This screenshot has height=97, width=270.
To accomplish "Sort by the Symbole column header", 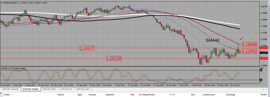I will point(110,95).
